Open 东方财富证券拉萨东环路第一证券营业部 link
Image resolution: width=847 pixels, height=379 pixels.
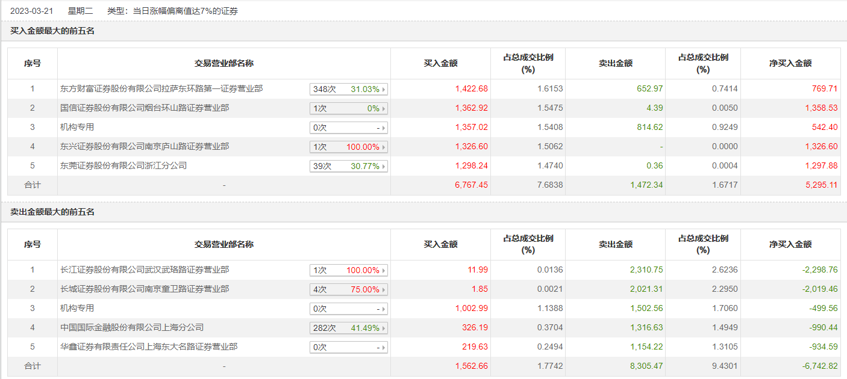click(161, 88)
